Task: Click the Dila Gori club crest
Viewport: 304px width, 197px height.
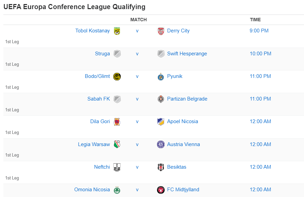Action: click(x=117, y=121)
